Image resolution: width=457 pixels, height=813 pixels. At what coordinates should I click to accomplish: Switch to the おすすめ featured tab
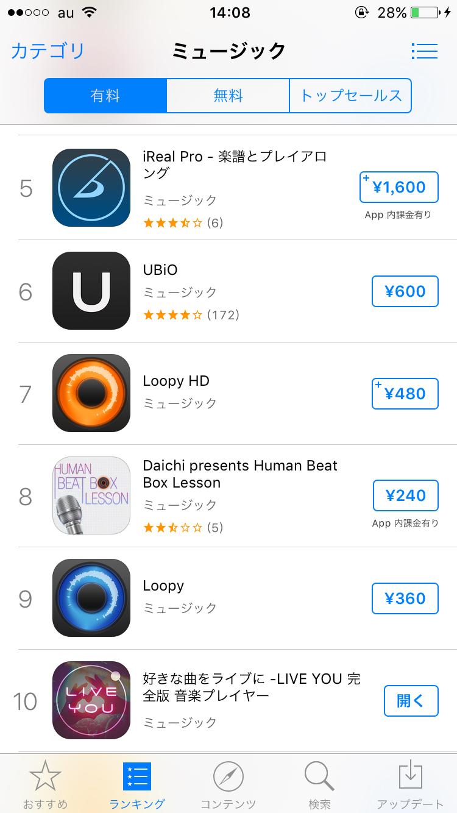[x=45, y=784]
